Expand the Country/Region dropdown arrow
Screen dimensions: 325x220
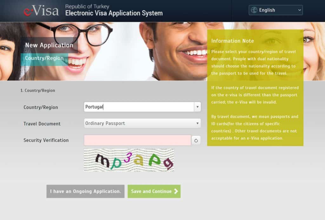tap(197, 107)
